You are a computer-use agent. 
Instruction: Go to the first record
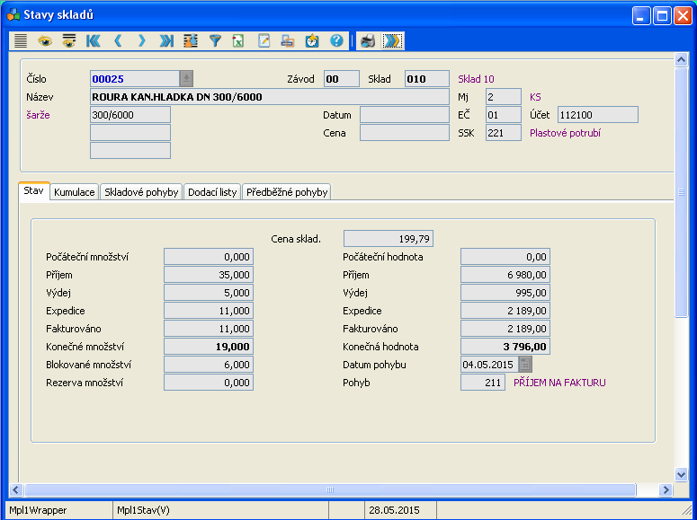point(94,40)
